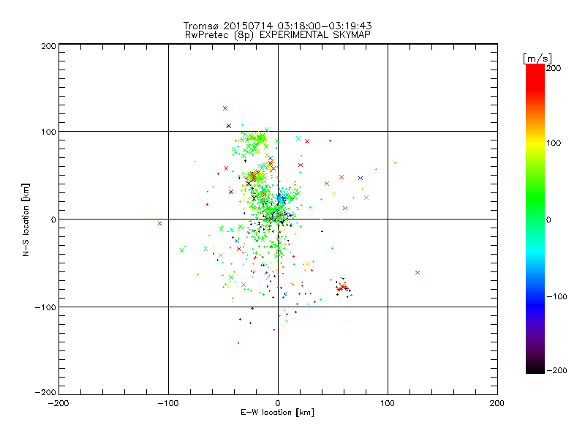Click the [m/s] unit label

point(537,59)
